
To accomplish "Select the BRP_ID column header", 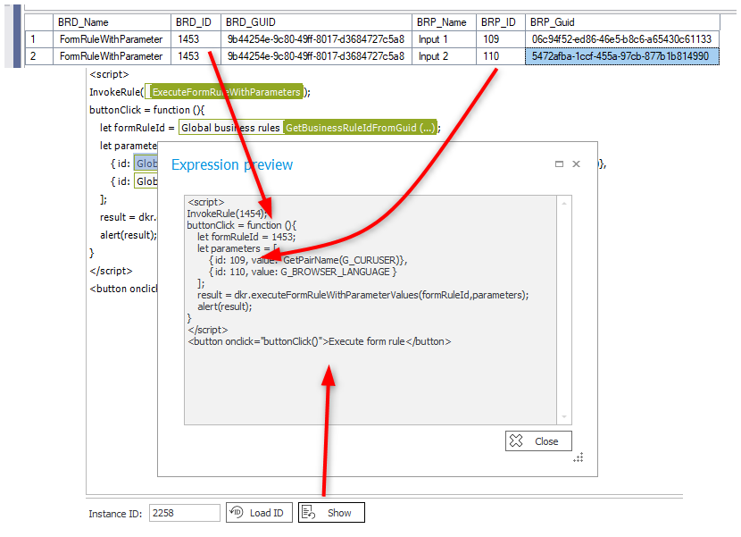I will tap(500, 22).
